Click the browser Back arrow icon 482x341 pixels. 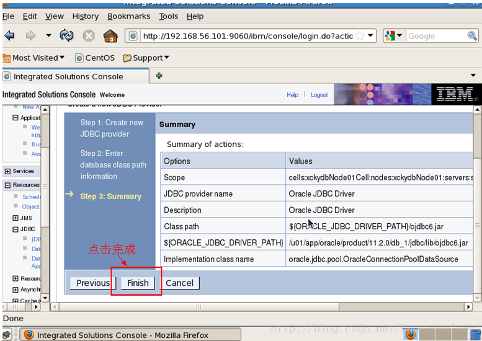coord(9,35)
